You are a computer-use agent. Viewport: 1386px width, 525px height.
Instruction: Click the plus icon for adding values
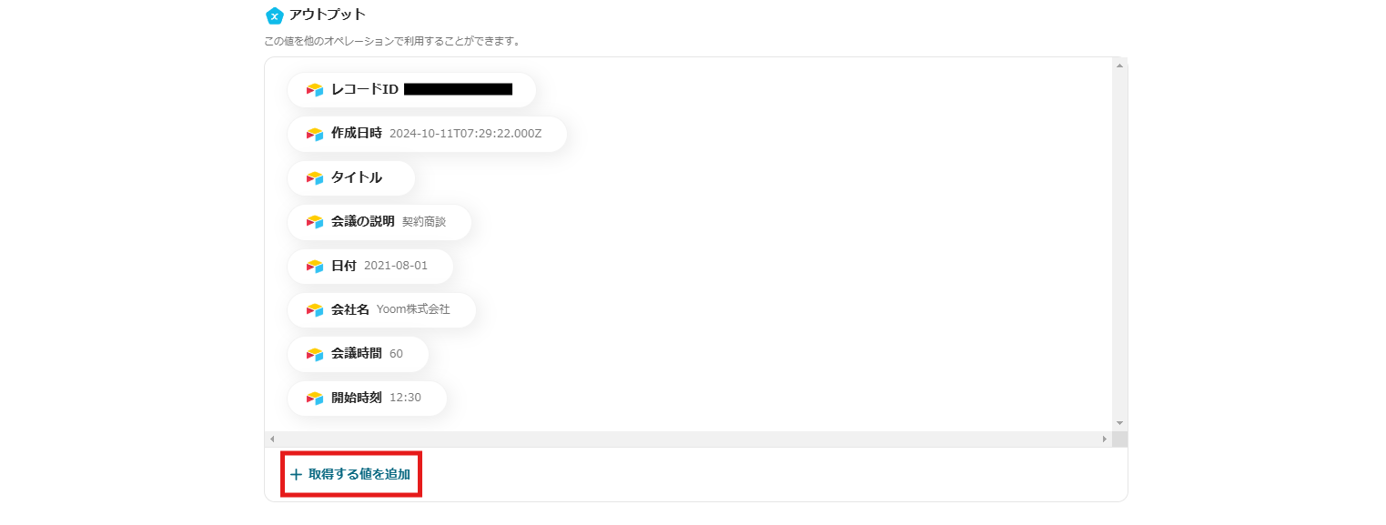pos(296,475)
